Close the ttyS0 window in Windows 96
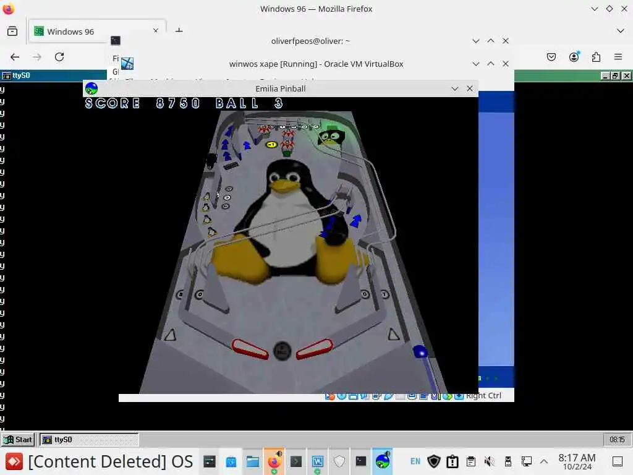Image resolution: width=633 pixels, height=475 pixels. point(626,75)
